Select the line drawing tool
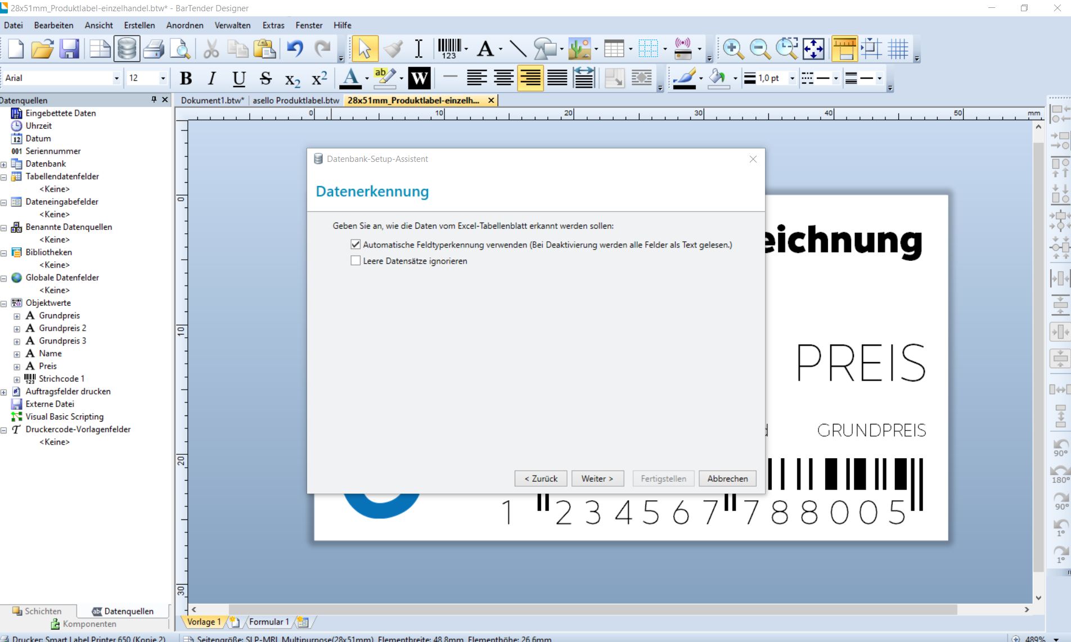Screen dimensions: 1071x642 coord(517,49)
